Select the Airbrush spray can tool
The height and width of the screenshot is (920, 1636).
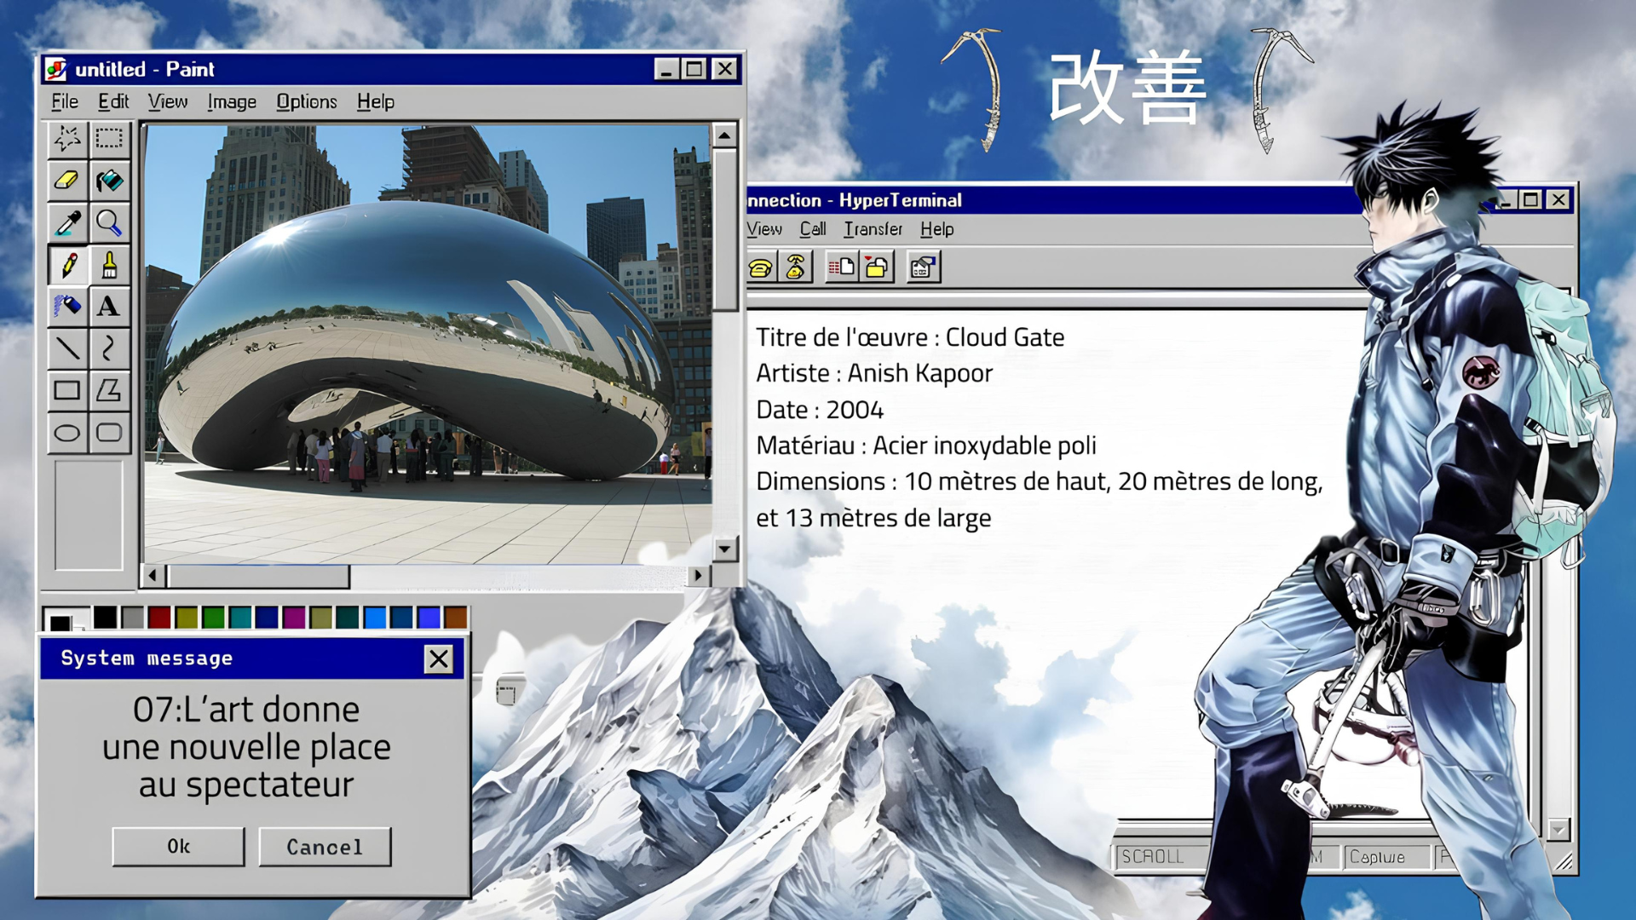tap(67, 307)
